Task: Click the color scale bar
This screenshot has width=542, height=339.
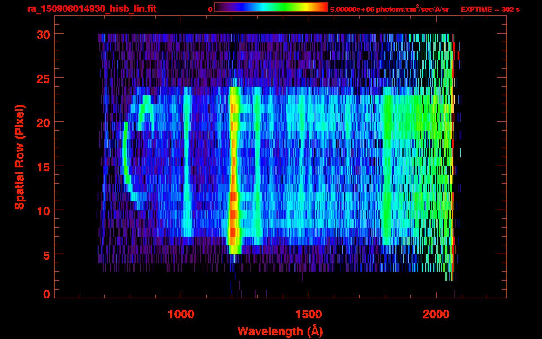Action: tap(271, 7)
